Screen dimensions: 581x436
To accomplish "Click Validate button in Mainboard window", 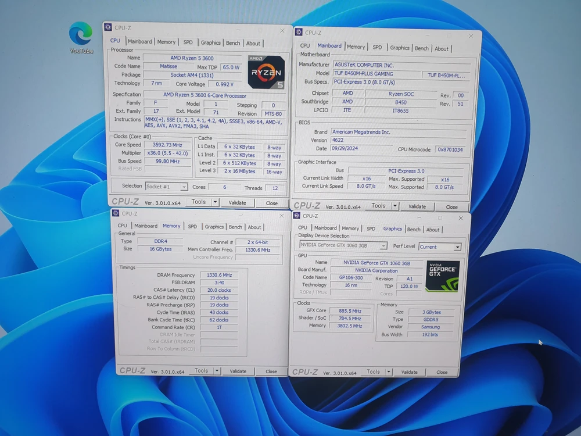I will [x=417, y=206].
